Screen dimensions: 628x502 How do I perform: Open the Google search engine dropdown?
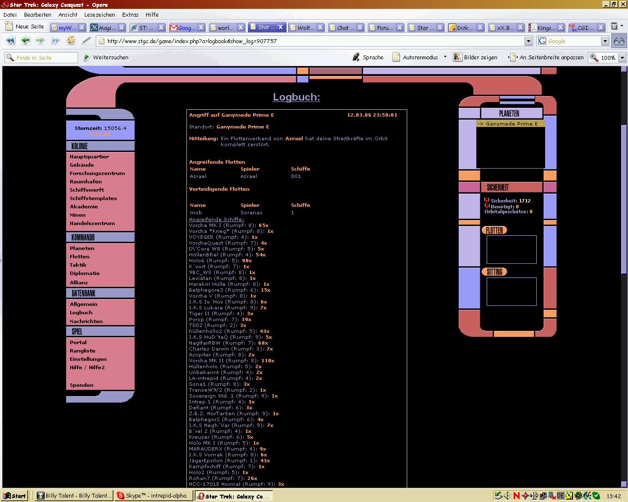(x=605, y=41)
